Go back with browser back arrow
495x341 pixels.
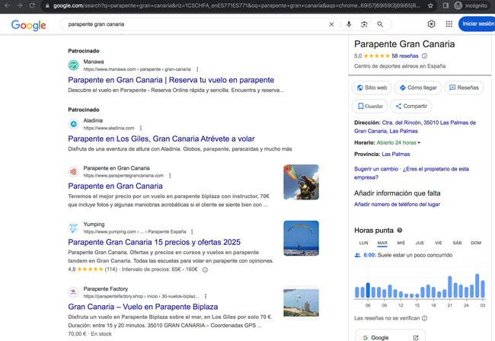[8, 5]
